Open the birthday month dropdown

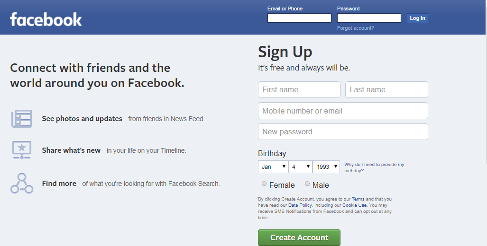pos(273,167)
